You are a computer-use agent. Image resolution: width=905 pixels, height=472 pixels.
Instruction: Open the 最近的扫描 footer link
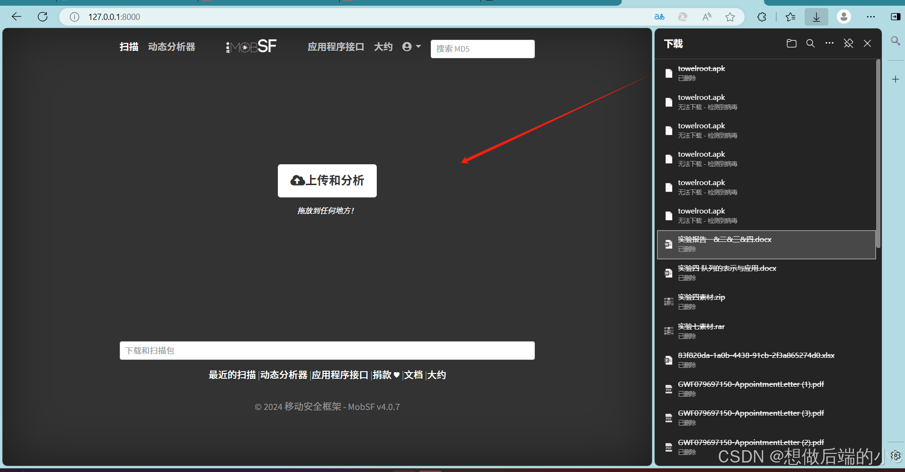232,375
